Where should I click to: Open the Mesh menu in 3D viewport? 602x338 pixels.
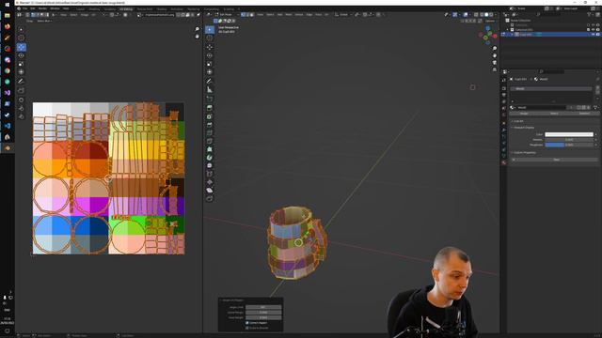[x=289, y=15]
